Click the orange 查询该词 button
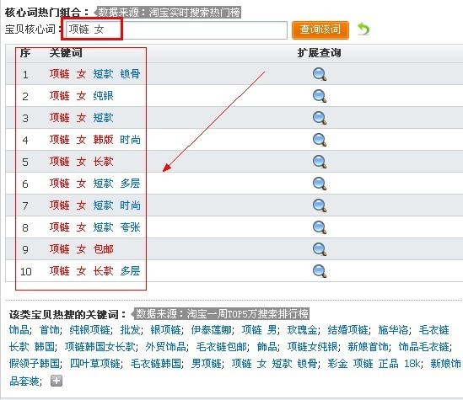 coord(320,29)
